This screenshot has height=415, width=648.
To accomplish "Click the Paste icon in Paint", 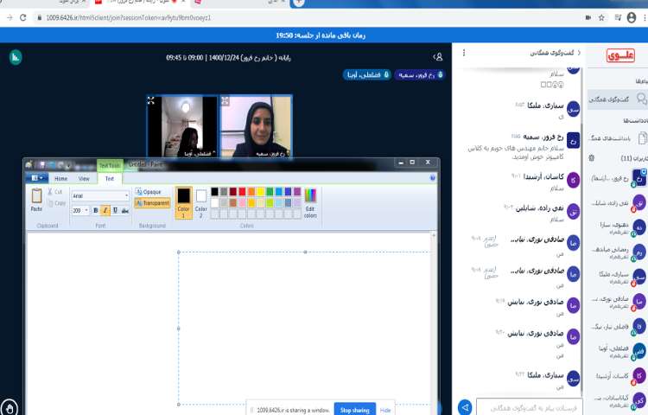I will pyautogui.click(x=36, y=196).
